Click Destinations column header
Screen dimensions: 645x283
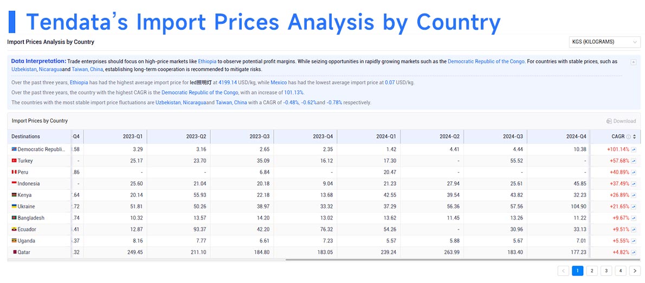pos(39,136)
